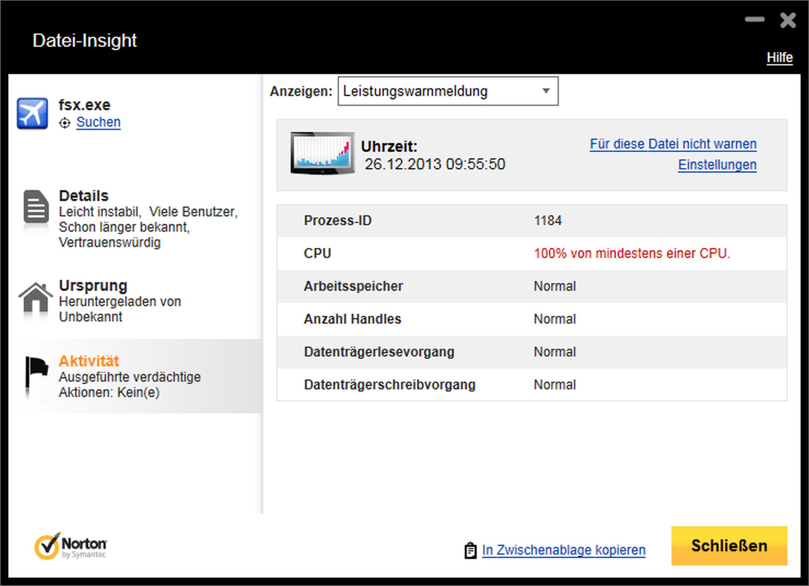The width and height of the screenshot is (809, 586).
Task: Click the performance monitor graph icon
Action: click(322, 153)
